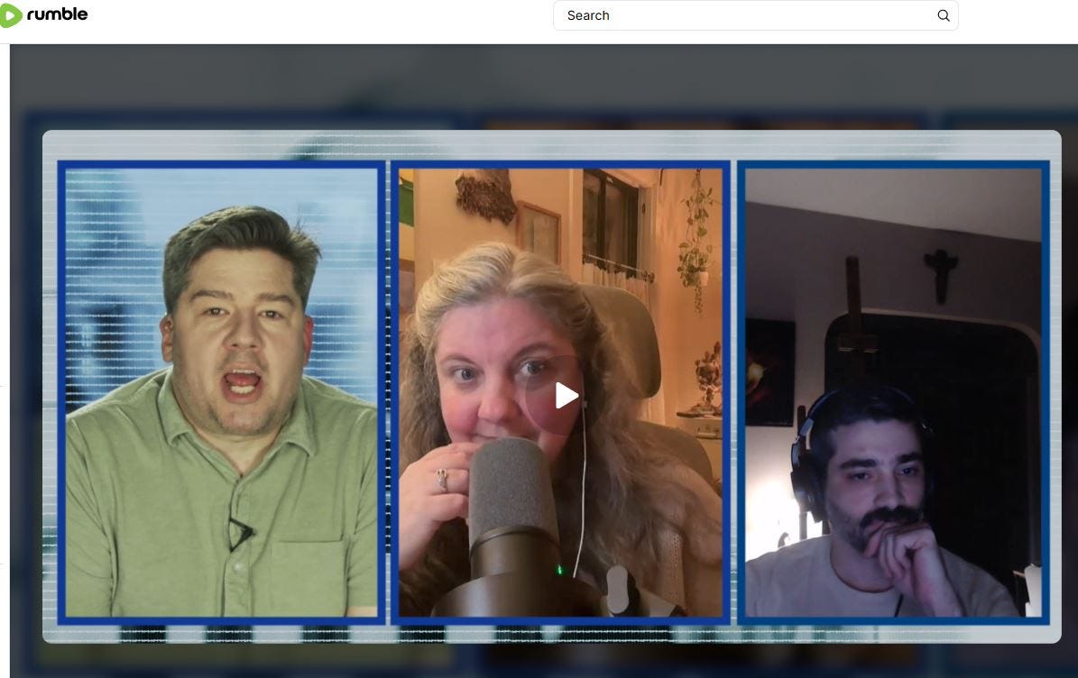Open the Rumble logo home link
Viewport: 1078px width, 678px height.
(x=43, y=14)
